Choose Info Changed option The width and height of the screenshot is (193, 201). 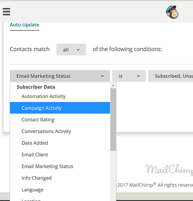pyautogui.click(x=60, y=178)
